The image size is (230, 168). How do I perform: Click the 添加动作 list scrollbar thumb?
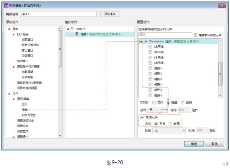tap(60, 49)
